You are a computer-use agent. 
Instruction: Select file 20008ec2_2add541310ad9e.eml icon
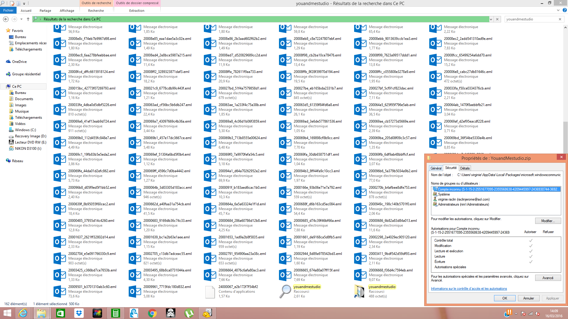click(x=435, y=43)
